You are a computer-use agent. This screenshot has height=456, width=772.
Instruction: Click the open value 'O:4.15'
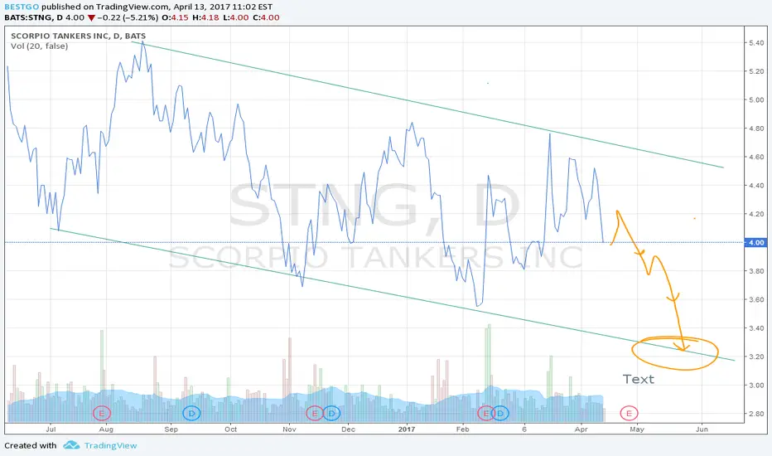tap(176, 17)
